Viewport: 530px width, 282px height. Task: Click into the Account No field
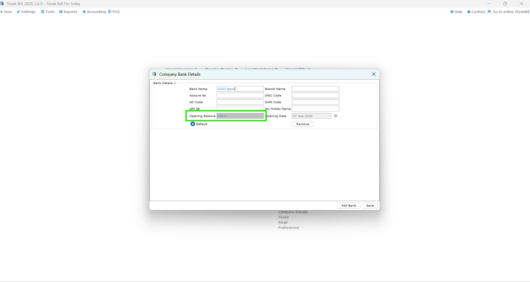[240, 96]
